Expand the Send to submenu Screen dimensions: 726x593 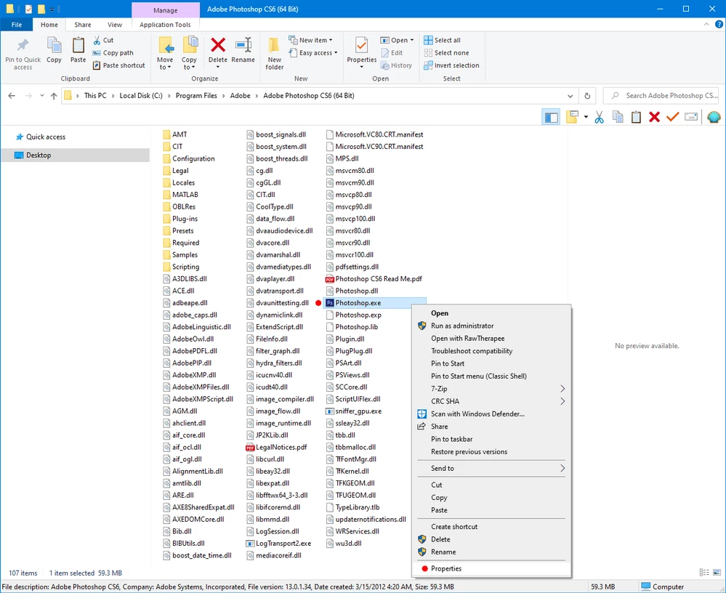tap(491, 468)
